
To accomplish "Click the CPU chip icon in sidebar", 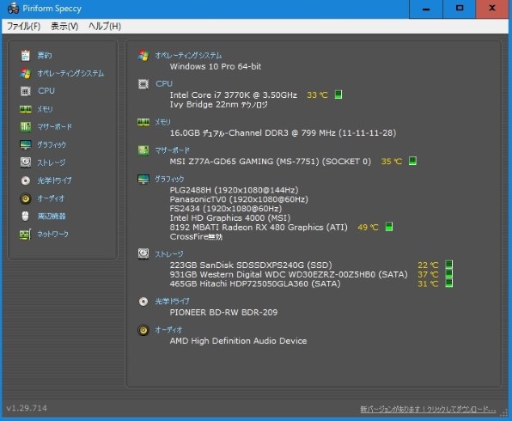I will point(26,91).
